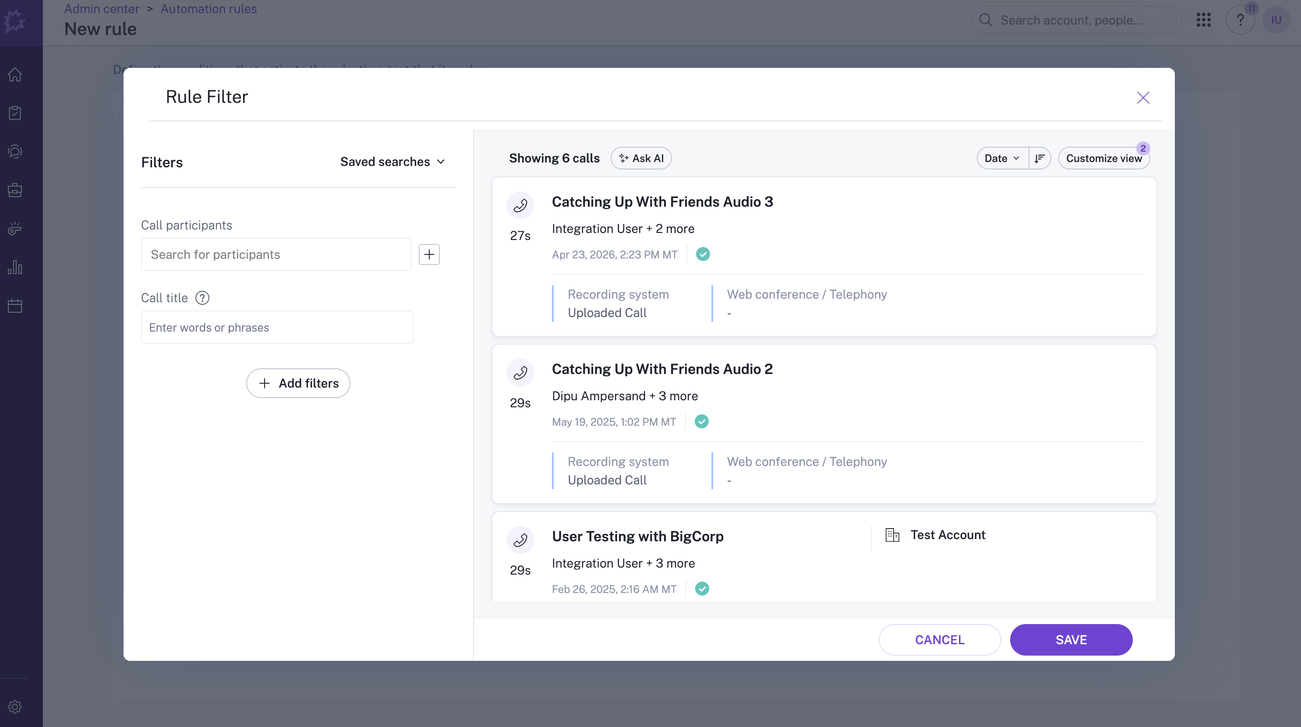Expand the Saved searches dropdown
1301x727 pixels.
pyautogui.click(x=392, y=162)
